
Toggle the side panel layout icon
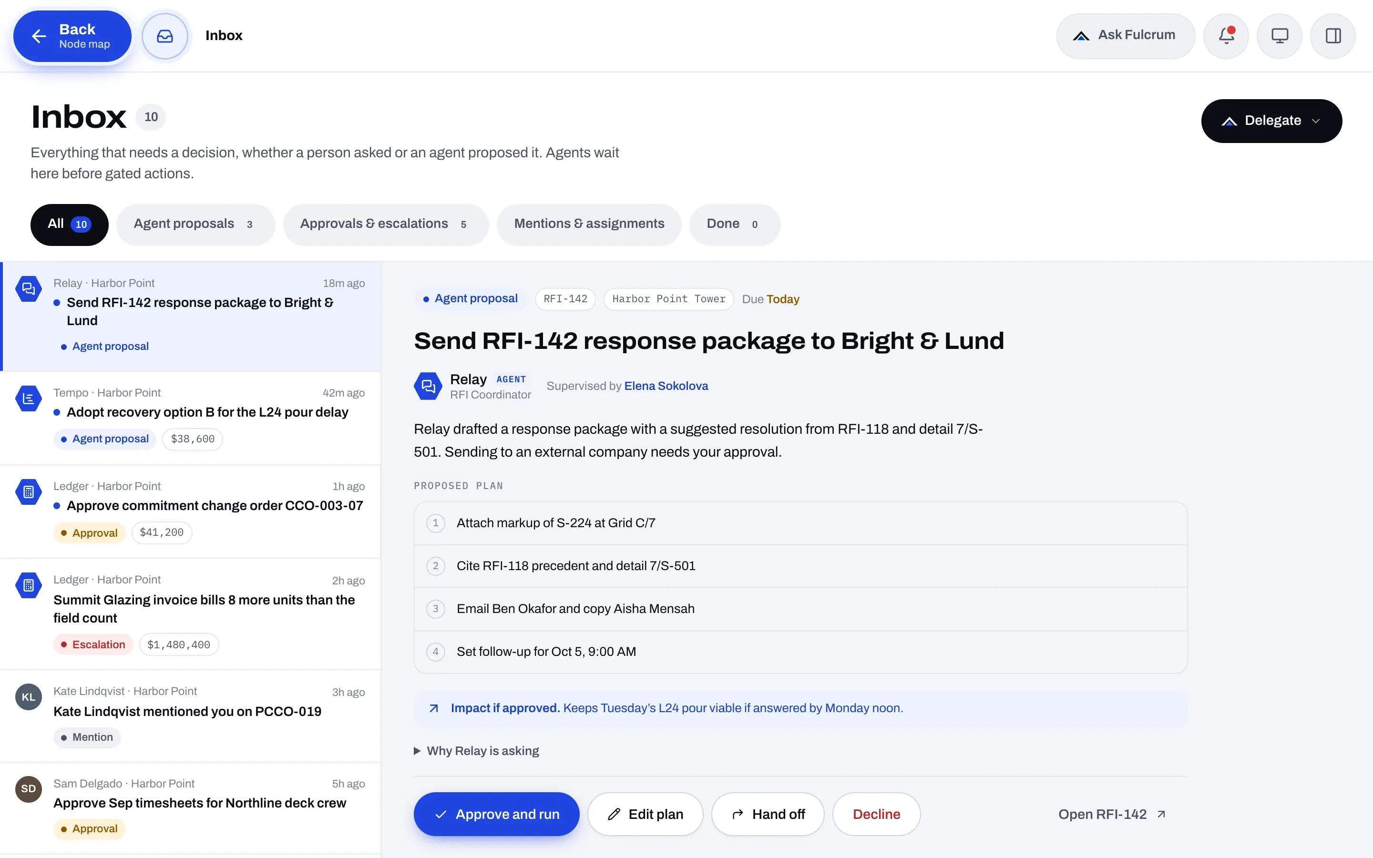pos(1333,36)
